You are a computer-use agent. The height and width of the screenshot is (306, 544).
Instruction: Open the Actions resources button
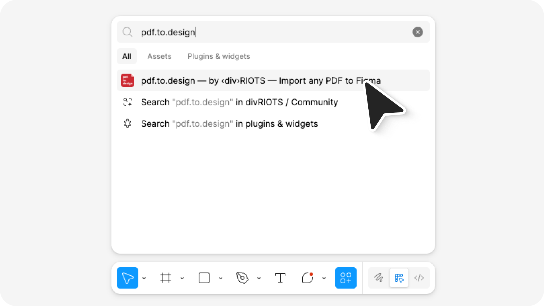point(346,278)
